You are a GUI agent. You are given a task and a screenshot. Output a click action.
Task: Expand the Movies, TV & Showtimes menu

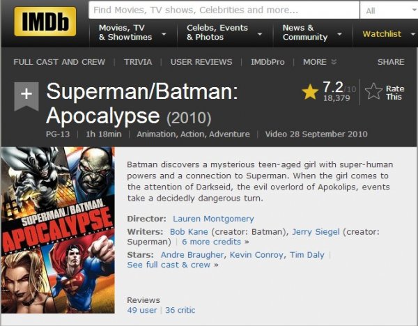point(132,33)
